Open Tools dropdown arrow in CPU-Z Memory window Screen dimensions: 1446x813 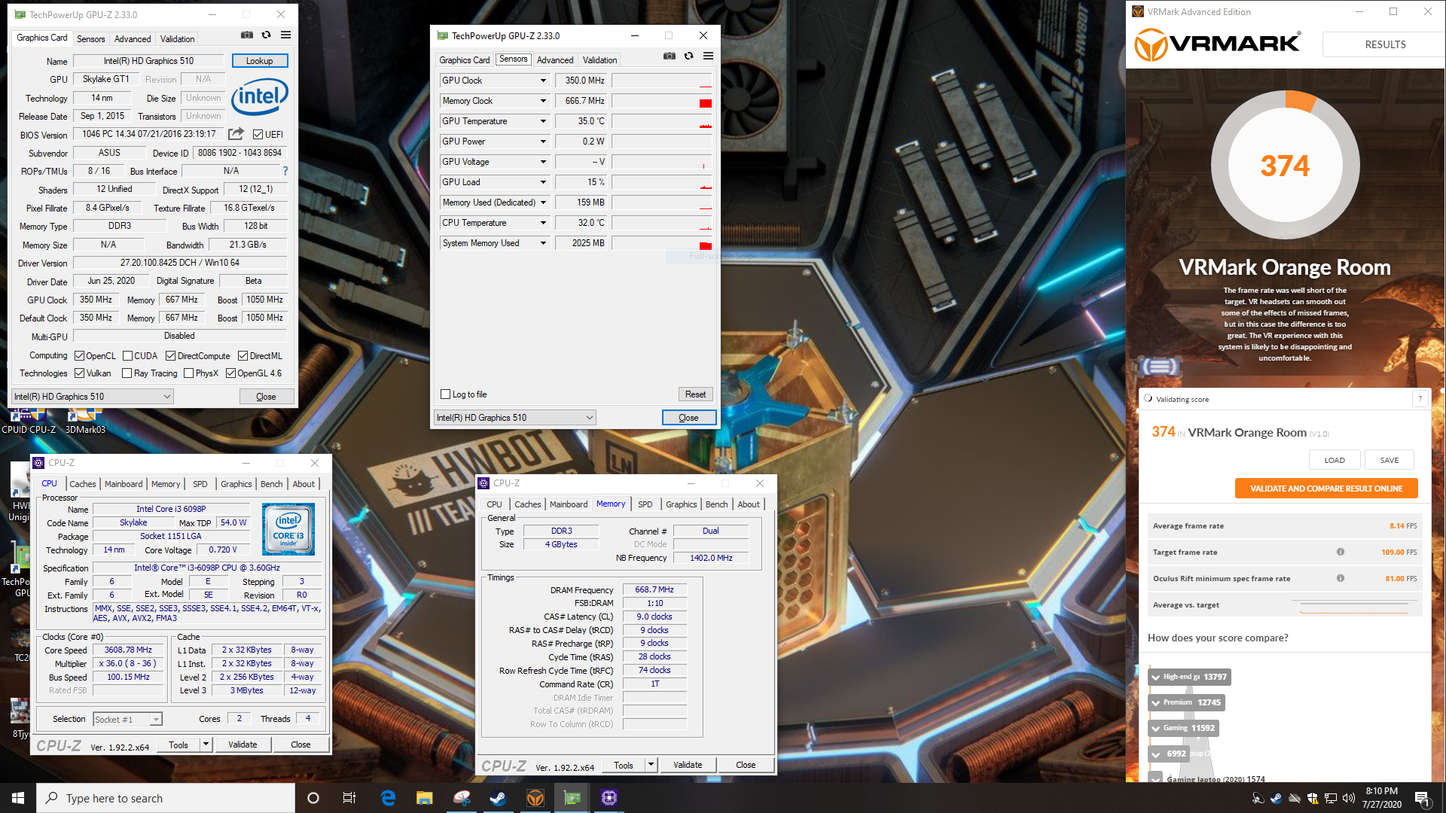coord(651,765)
